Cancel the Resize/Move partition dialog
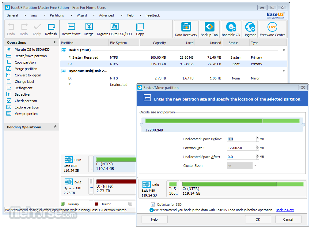This screenshot has width=311, height=228. pos(288,219)
